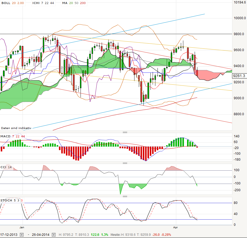Click the STOCH axis value 80
Image resolution: width=247 pixels, height=238 pixels.
tap(236, 203)
